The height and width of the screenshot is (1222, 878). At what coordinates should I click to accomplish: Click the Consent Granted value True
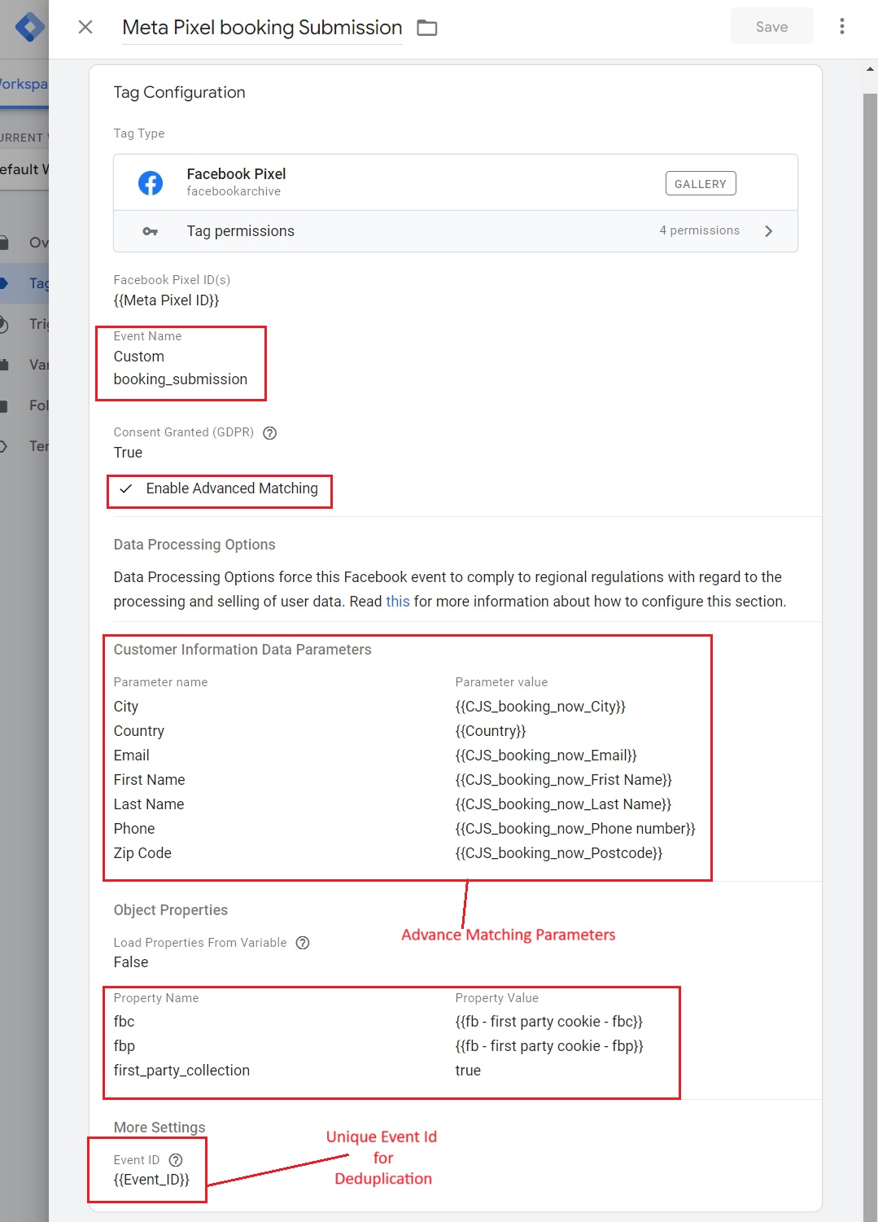pyautogui.click(x=128, y=453)
